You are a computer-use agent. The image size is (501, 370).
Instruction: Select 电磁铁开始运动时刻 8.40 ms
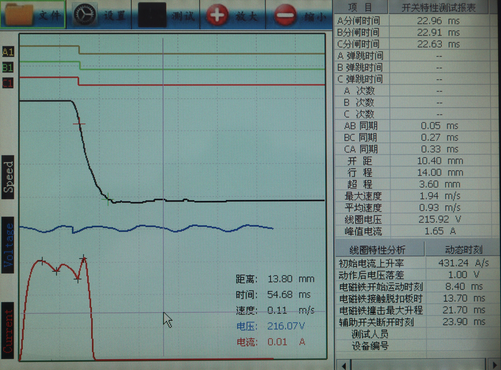point(464,286)
